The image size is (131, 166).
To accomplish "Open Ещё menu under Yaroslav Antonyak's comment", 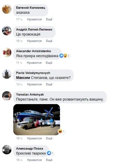I will point(49,138).
